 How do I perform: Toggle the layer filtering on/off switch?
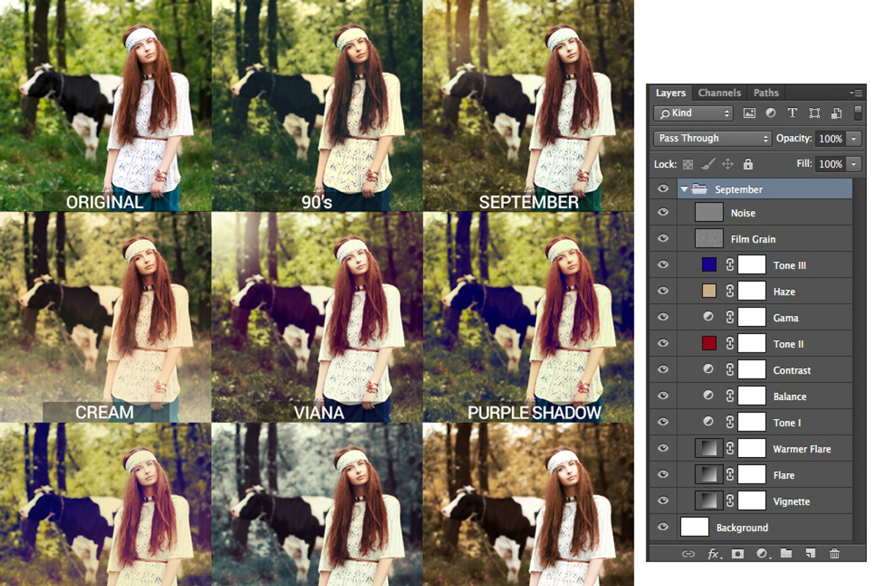(857, 113)
